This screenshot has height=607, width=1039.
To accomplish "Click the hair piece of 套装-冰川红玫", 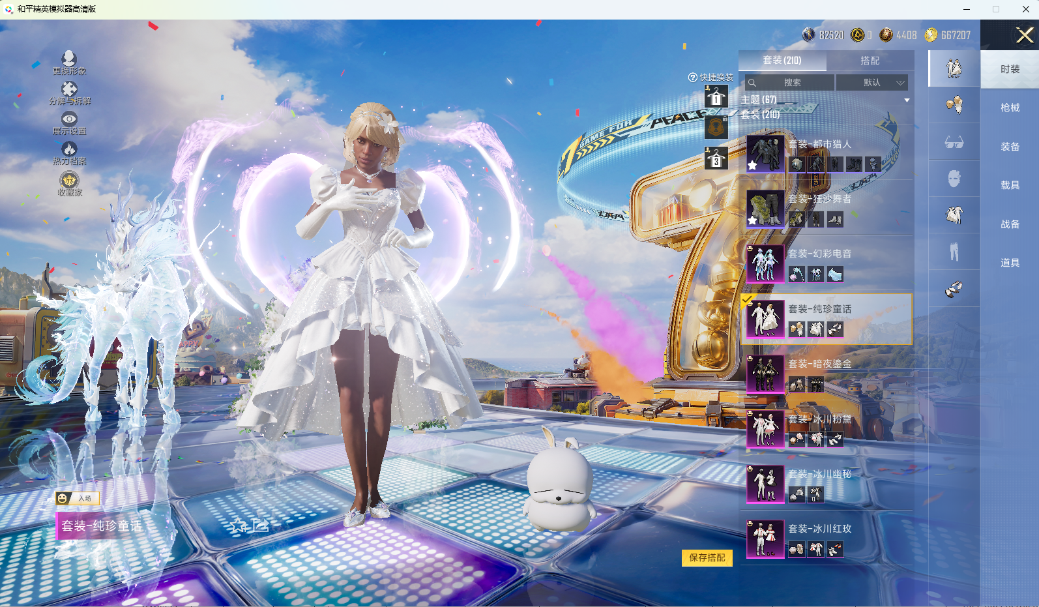I will 797,550.
